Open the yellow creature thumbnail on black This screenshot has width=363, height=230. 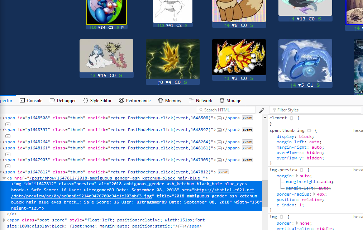(239, 57)
